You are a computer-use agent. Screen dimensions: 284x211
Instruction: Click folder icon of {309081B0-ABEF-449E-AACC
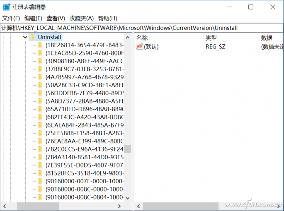(x=40, y=61)
